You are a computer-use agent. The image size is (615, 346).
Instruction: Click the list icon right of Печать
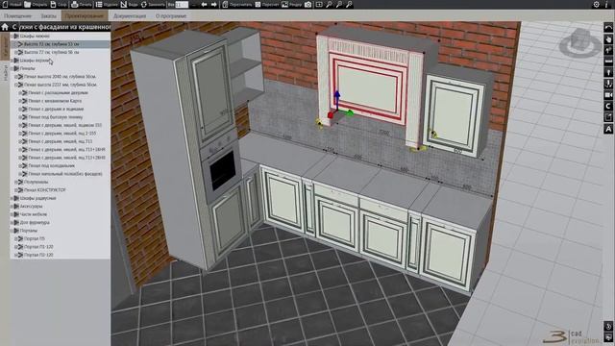click(99, 4)
